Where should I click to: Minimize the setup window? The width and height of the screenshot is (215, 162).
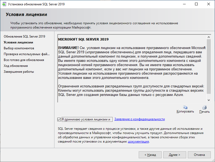coord(184,4)
